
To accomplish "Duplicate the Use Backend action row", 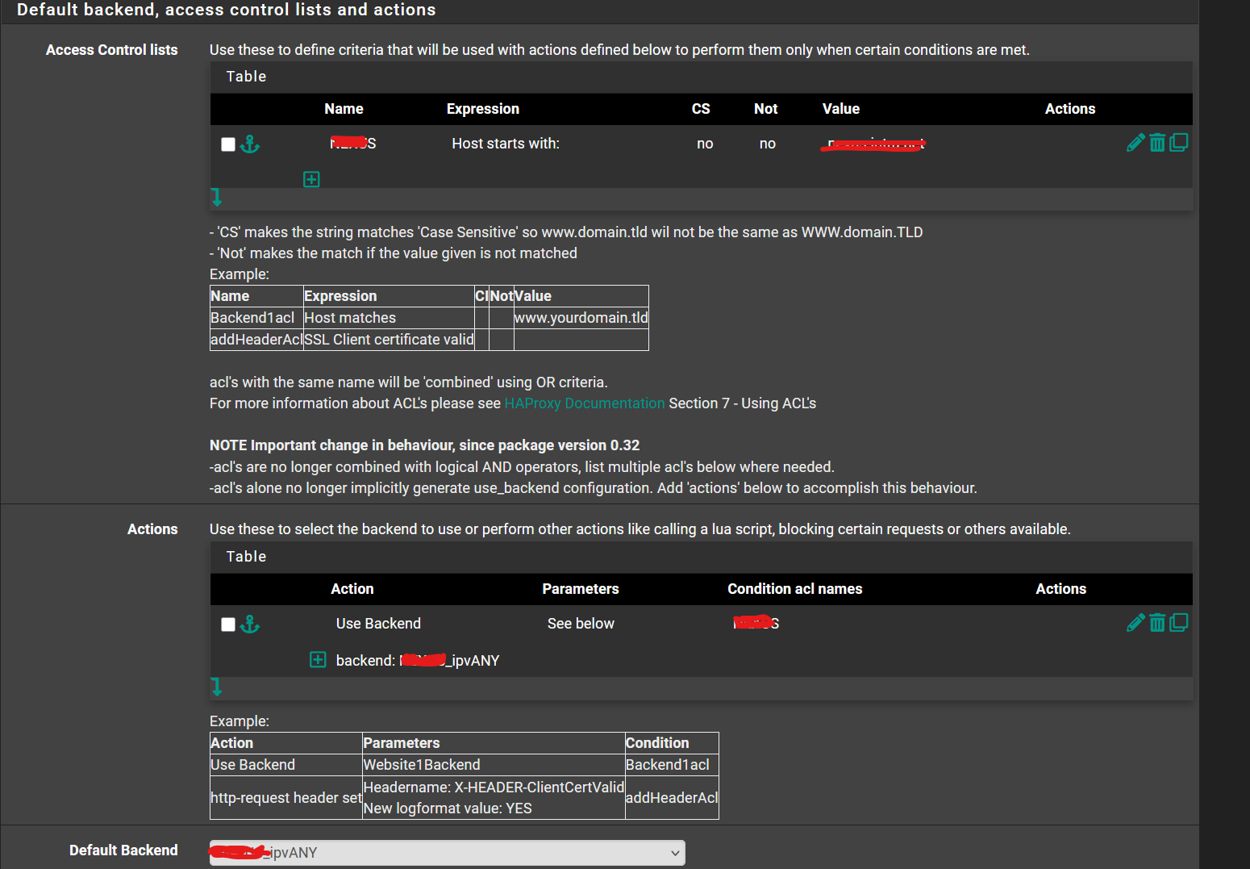I will coord(1178,623).
